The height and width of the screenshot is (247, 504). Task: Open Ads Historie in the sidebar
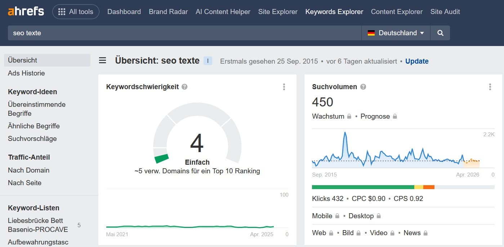(x=26, y=73)
